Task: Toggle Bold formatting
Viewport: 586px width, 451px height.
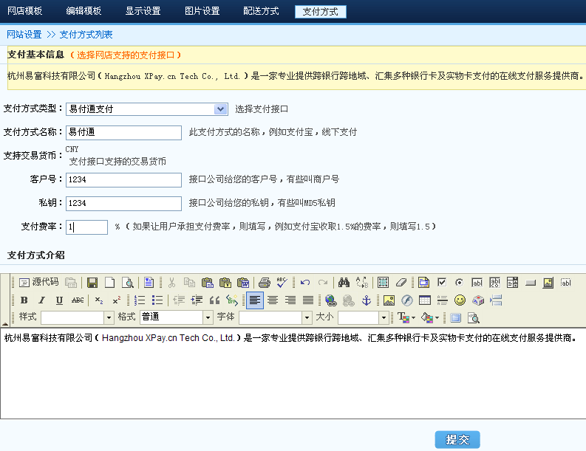Action: coord(24,300)
